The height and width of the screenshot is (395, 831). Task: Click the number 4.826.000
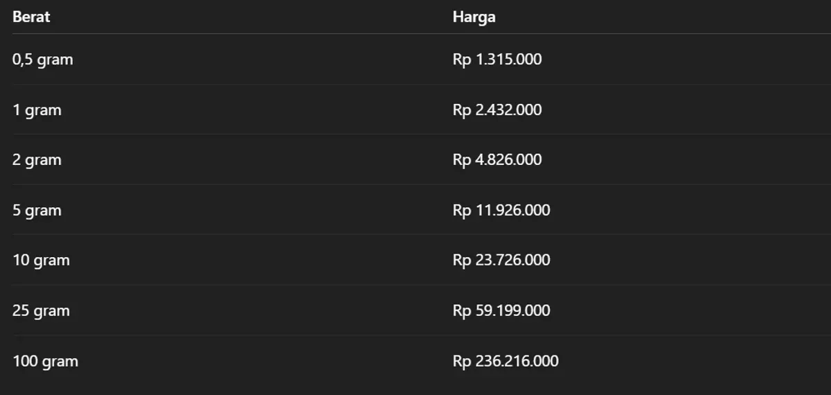click(x=509, y=160)
